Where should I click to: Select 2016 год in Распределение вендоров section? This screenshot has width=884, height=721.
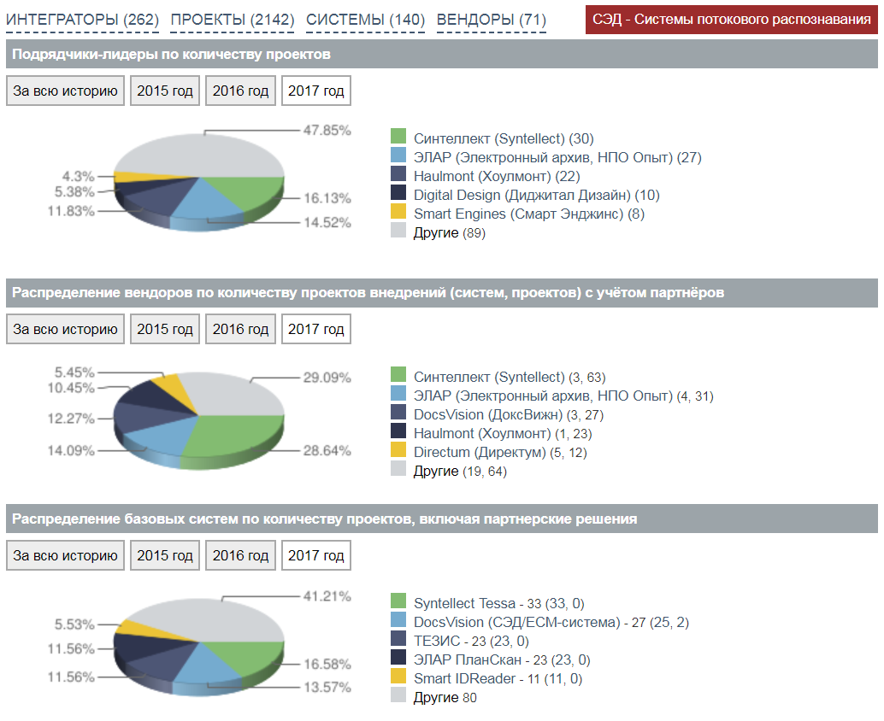pyautogui.click(x=240, y=329)
